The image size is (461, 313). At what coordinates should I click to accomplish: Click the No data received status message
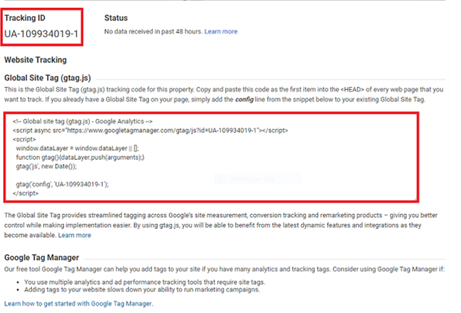153,32
